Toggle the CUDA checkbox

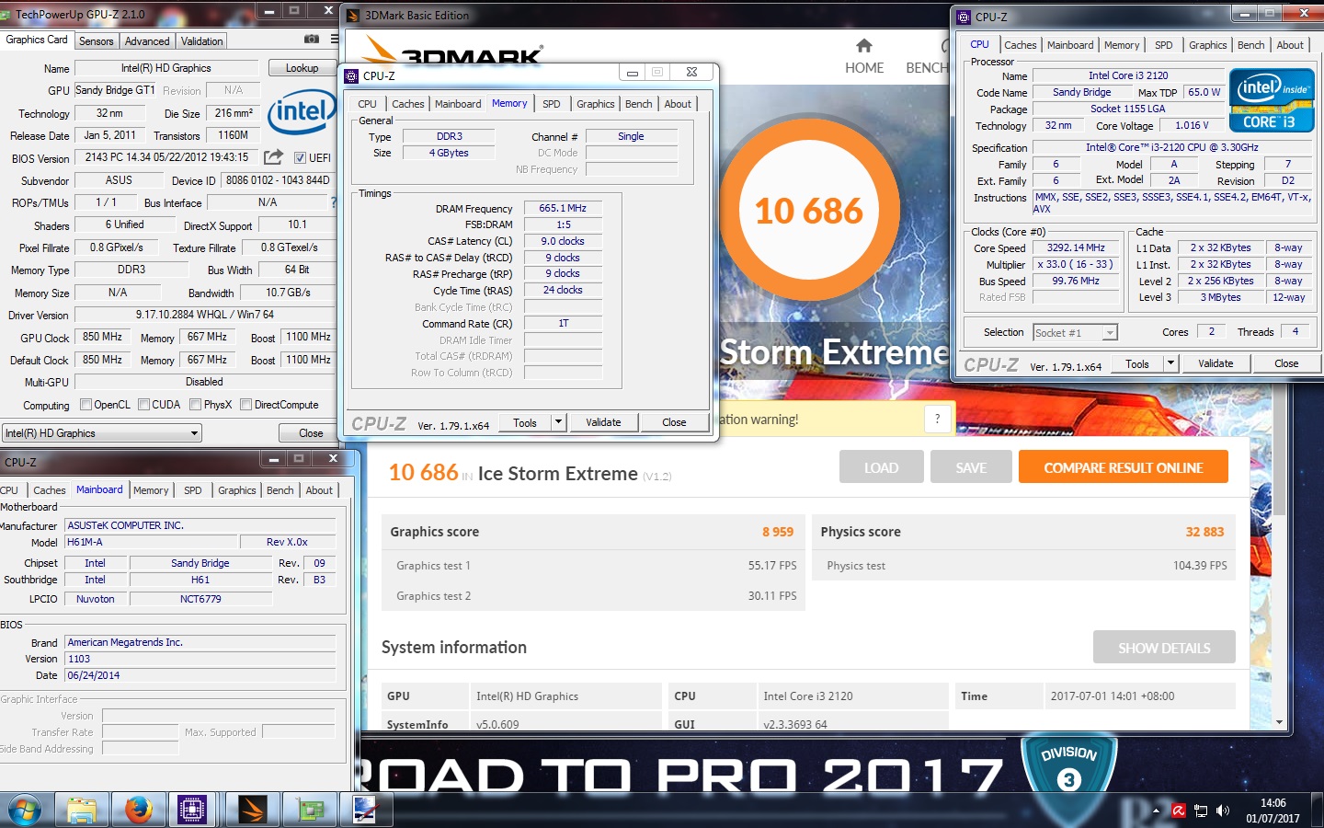tap(143, 404)
